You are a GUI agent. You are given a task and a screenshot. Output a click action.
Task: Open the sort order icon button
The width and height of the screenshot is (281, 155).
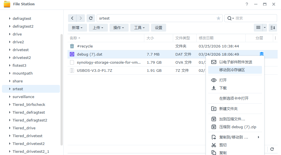pos(273,28)
